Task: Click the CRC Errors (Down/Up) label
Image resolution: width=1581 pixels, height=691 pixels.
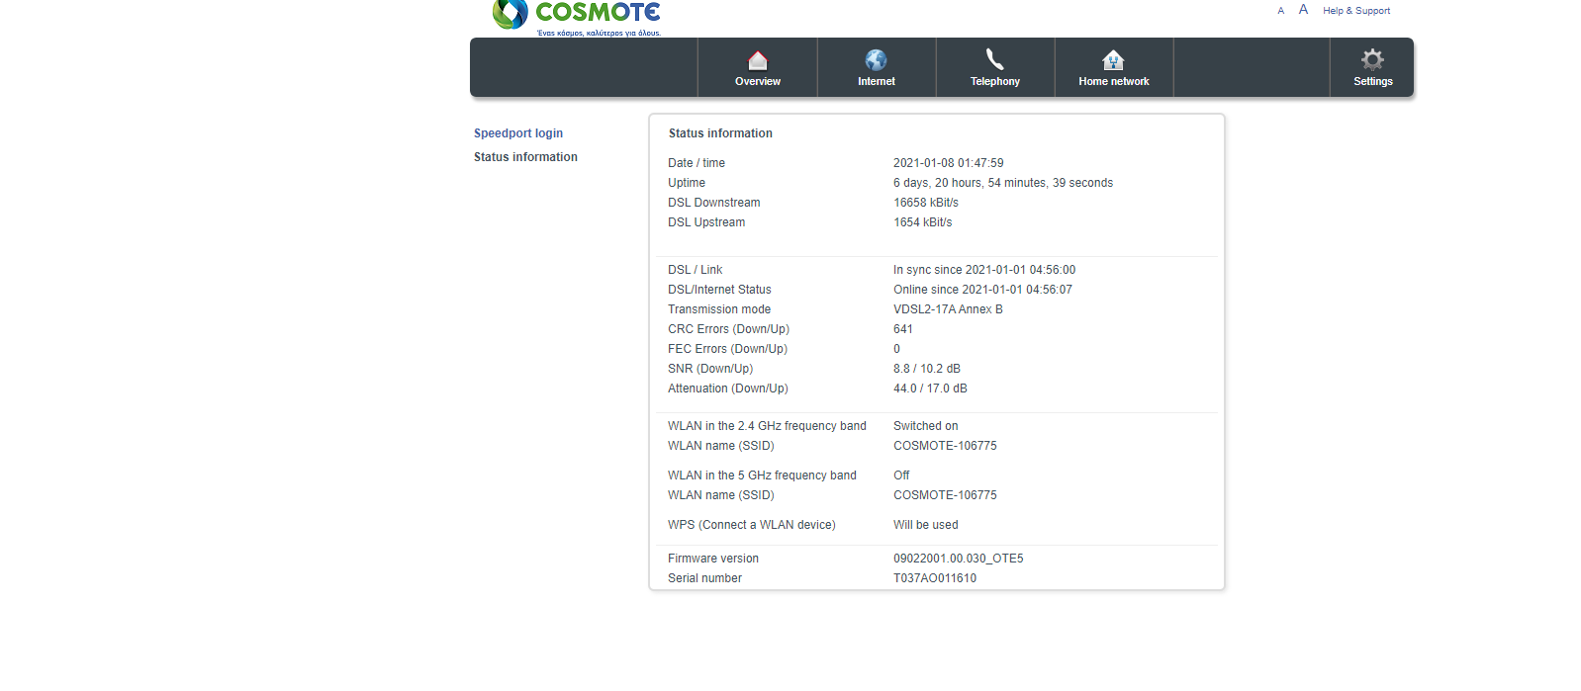Action: (728, 329)
